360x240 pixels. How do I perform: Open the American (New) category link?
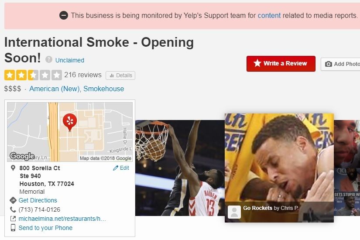pos(55,89)
